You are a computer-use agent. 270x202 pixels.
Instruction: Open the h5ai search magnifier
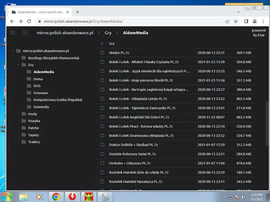click(25, 33)
